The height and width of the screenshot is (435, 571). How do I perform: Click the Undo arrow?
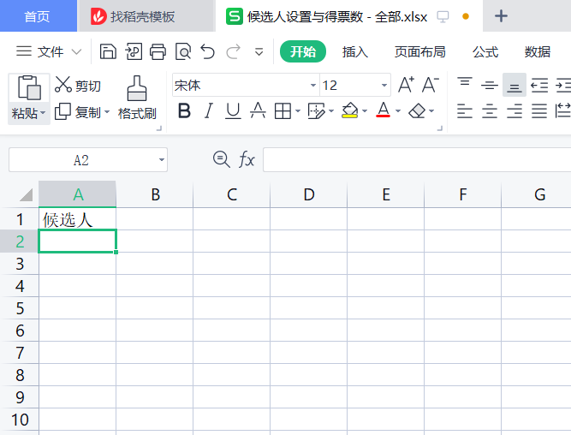pyautogui.click(x=207, y=51)
